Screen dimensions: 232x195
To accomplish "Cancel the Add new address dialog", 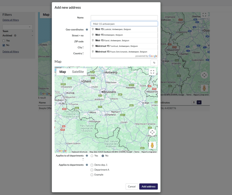I will 132,186.
